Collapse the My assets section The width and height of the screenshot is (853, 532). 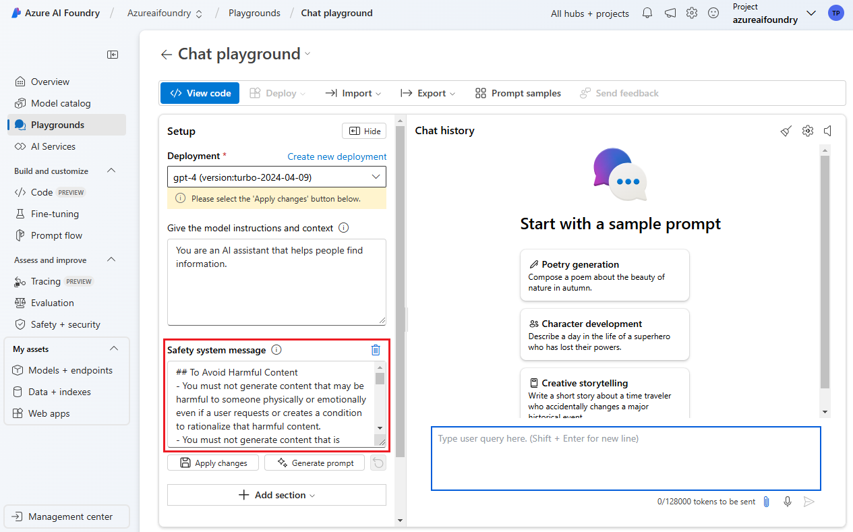pos(114,349)
